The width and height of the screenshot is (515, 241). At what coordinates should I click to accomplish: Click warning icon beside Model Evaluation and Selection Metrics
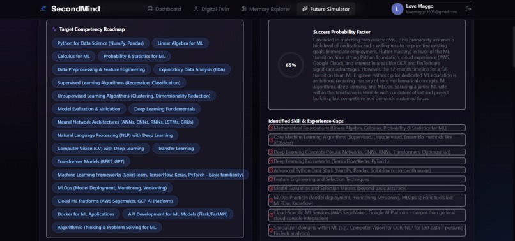click(x=272, y=188)
